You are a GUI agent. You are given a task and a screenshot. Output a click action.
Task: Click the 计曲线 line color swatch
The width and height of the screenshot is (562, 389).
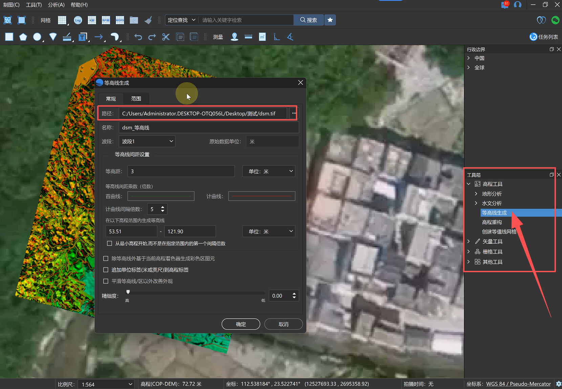[262, 196]
